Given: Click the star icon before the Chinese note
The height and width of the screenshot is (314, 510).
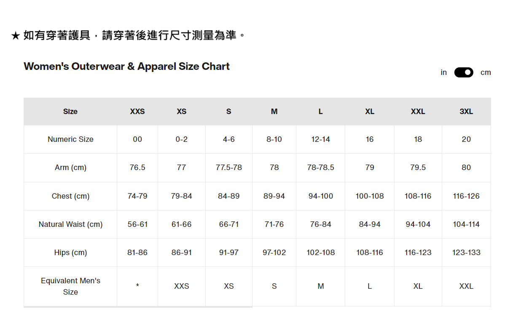Looking at the screenshot, I should [x=16, y=36].
